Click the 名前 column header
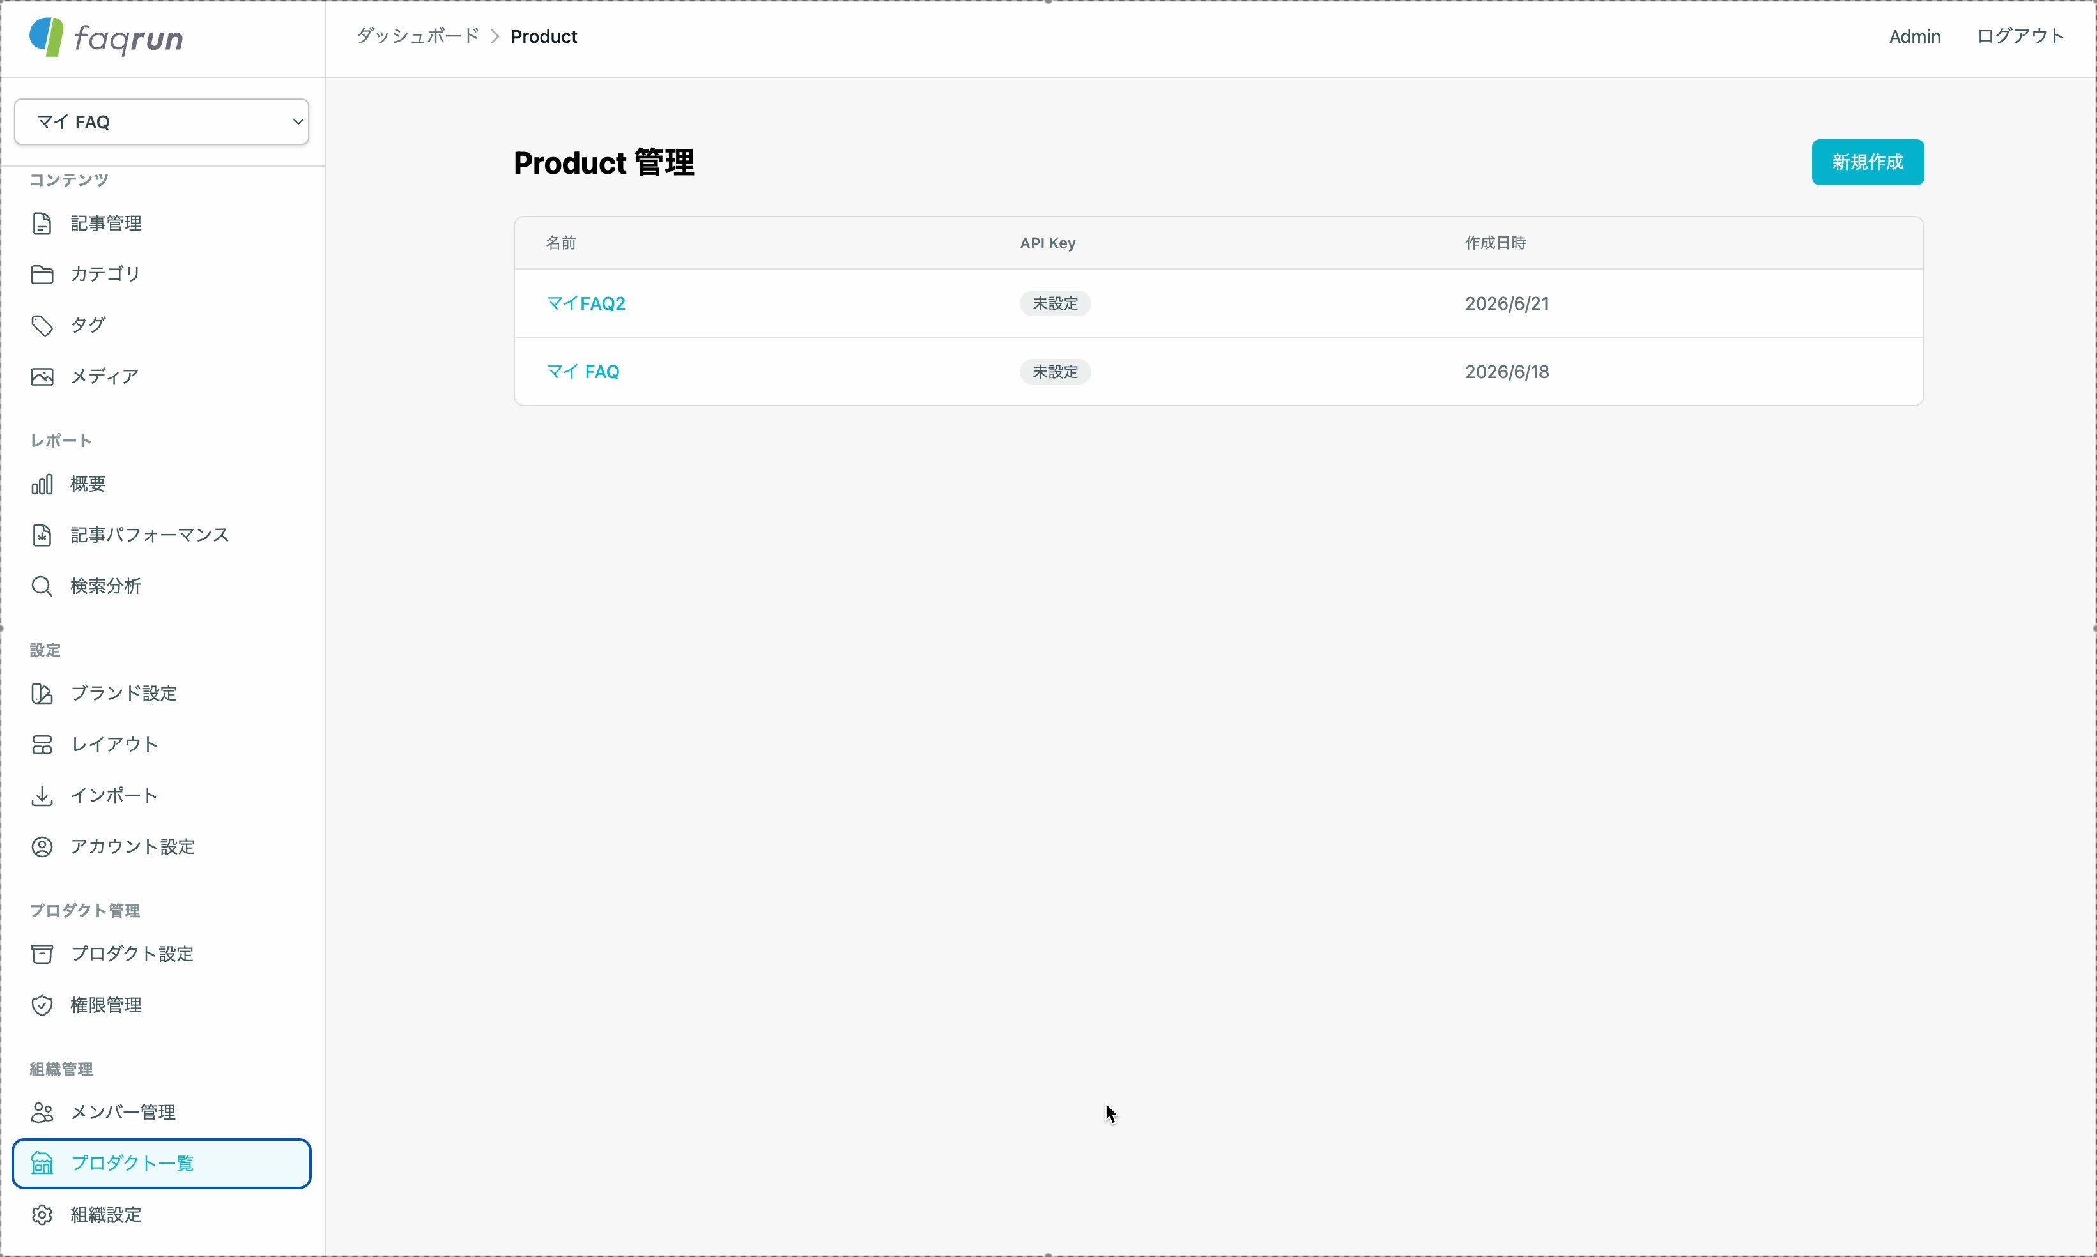The width and height of the screenshot is (2097, 1257). tap(561, 243)
